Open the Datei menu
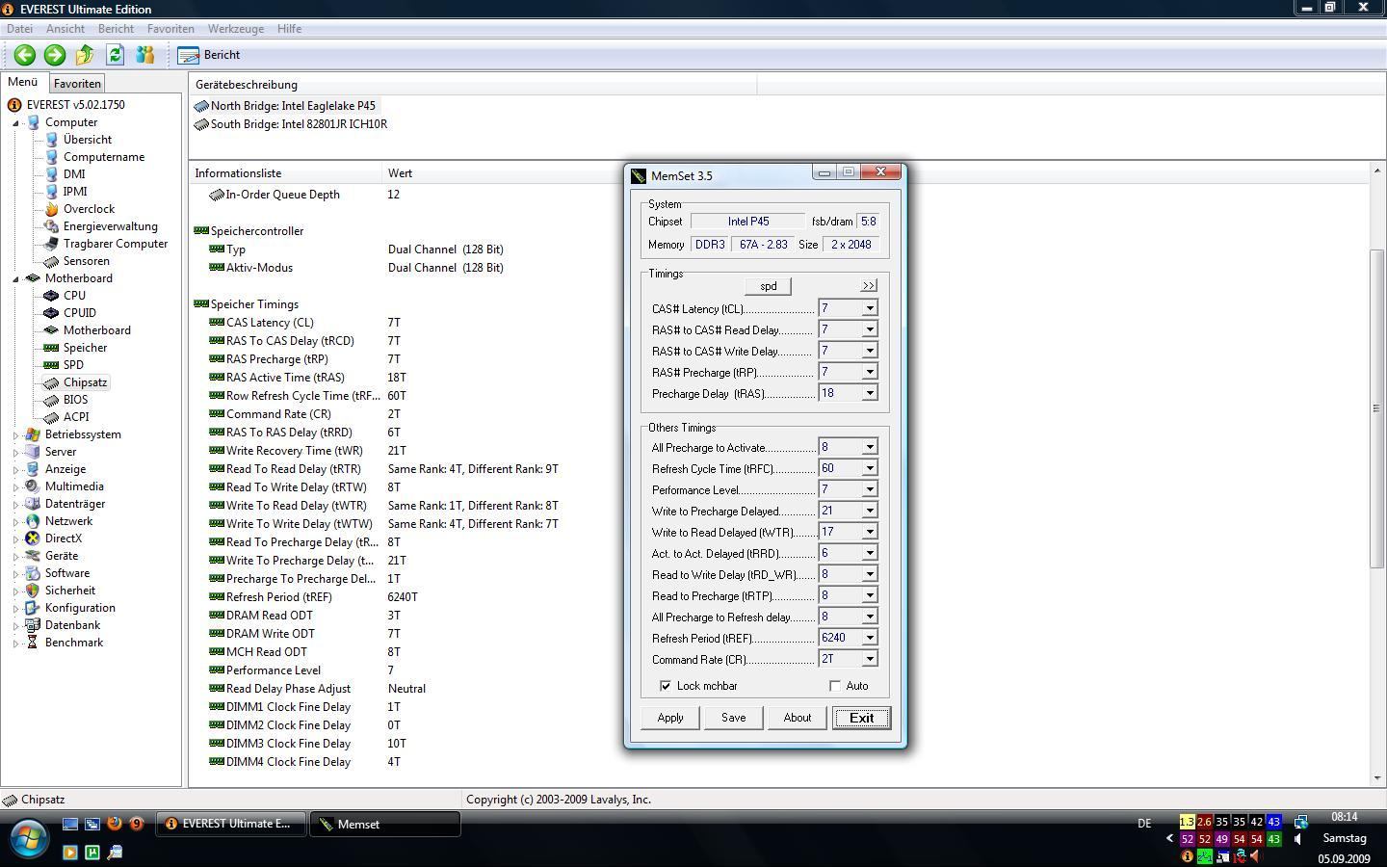The width and height of the screenshot is (1387, 867). (x=19, y=29)
